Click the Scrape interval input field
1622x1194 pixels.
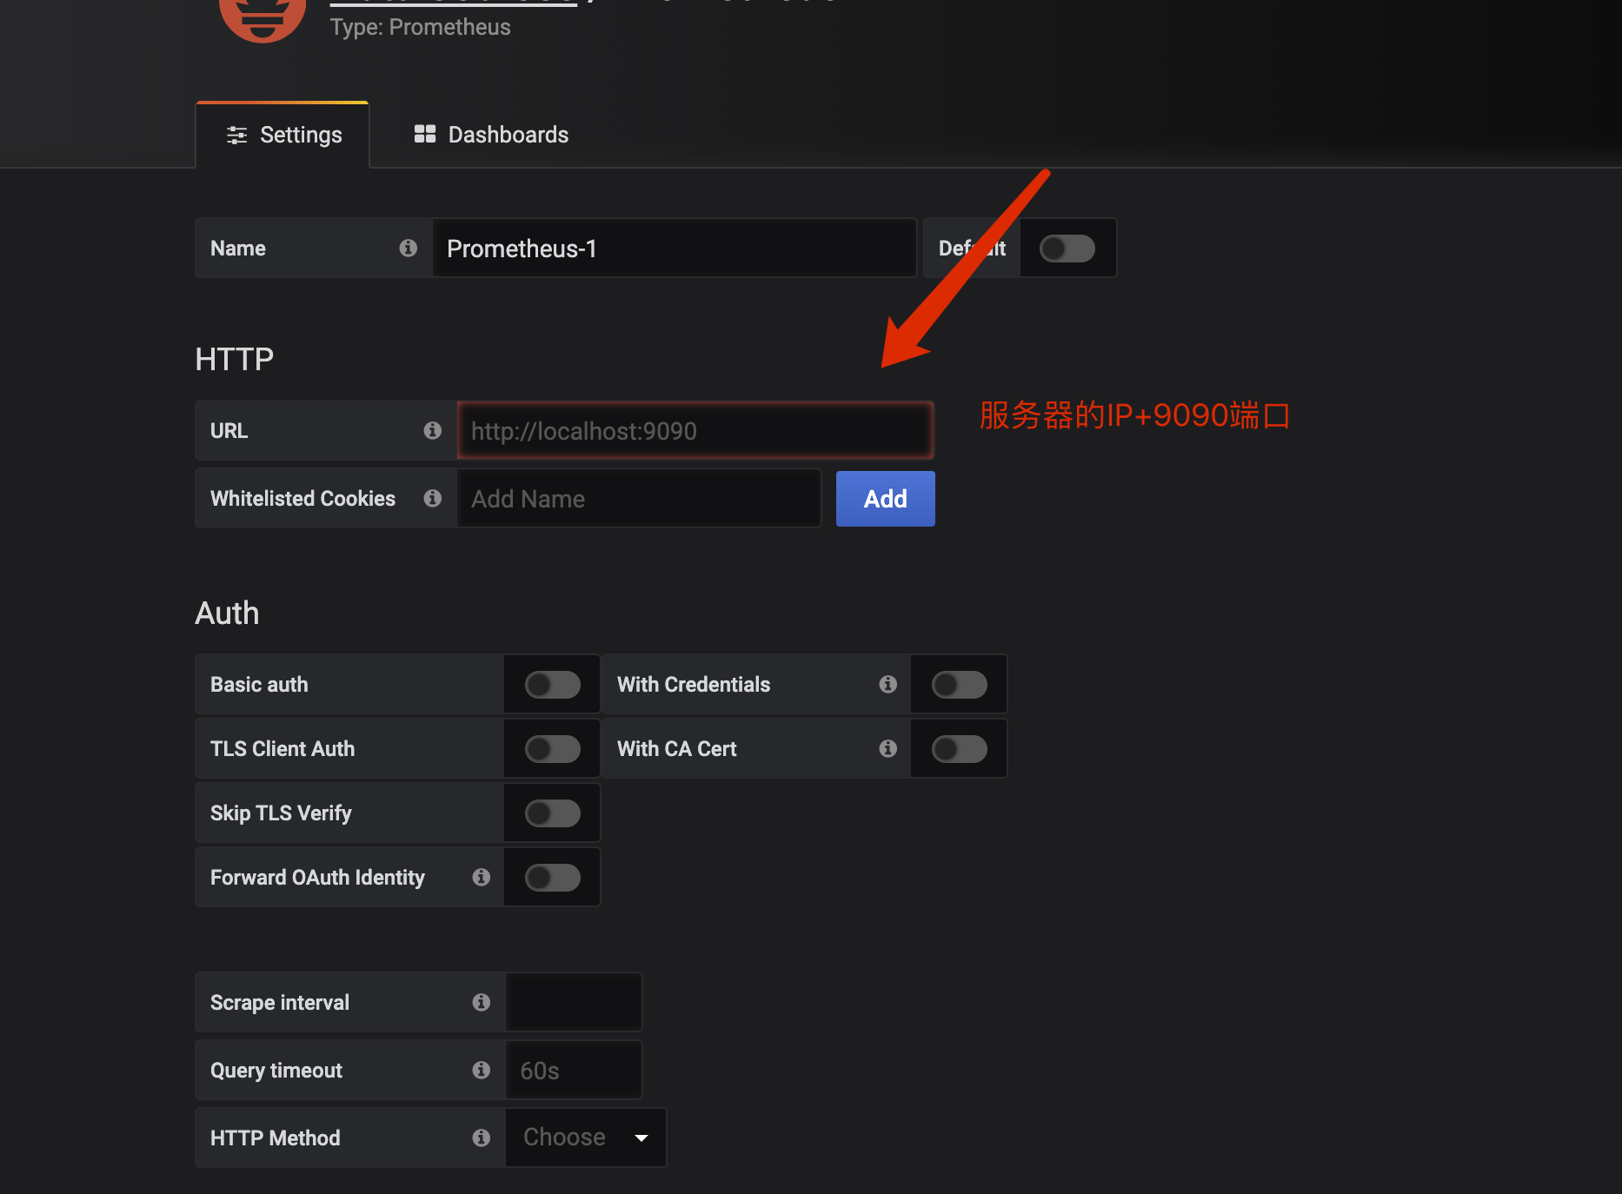point(574,1003)
